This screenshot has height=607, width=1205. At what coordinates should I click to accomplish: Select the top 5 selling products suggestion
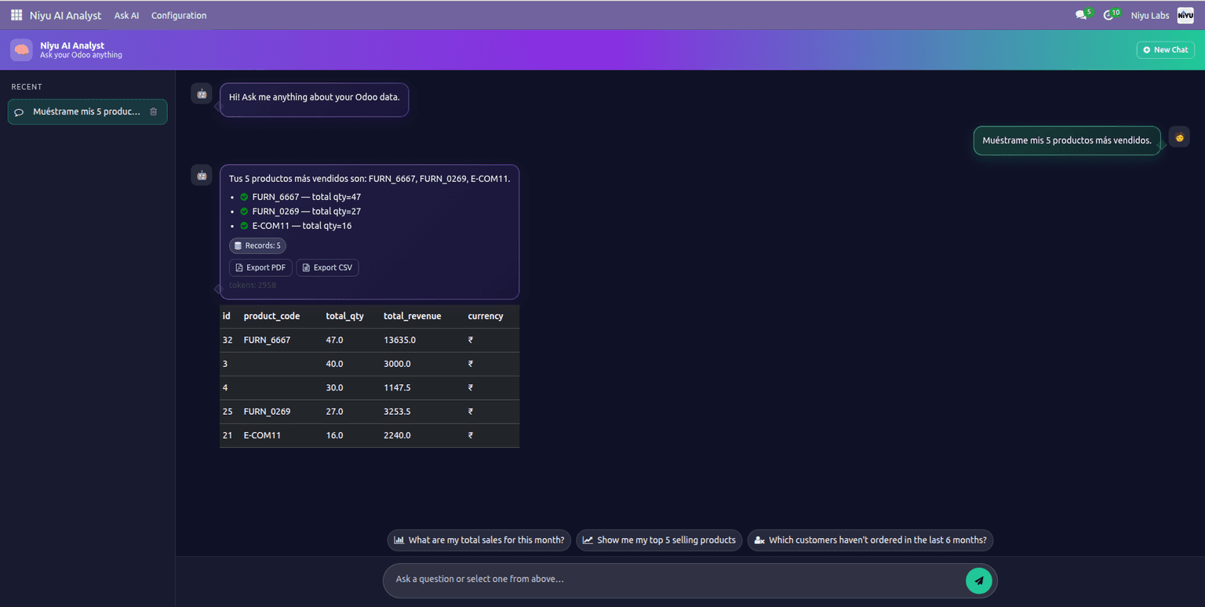pyautogui.click(x=658, y=540)
